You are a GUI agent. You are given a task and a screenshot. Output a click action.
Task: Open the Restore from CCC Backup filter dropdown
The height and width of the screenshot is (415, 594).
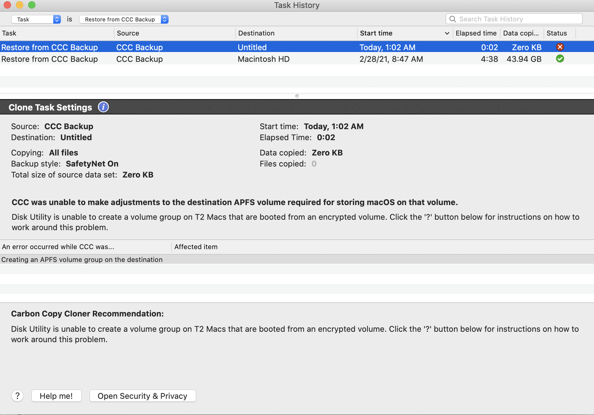(124, 19)
